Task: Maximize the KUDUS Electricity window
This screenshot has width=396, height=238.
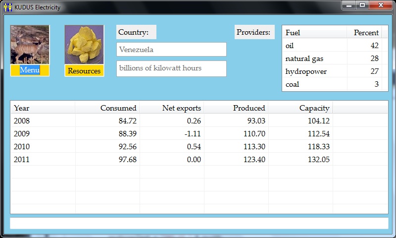Action: 362,5
